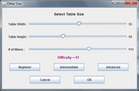Confirm table size with OK
The width and height of the screenshot is (139, 91).
click(89, 80)
